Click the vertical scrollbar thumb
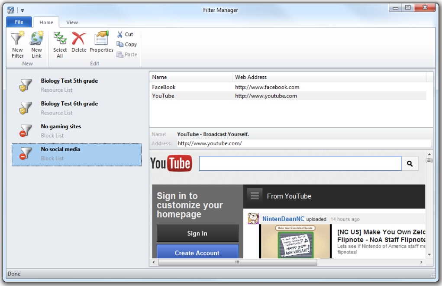This screenshot has width=442, height=286. point(429,160)
